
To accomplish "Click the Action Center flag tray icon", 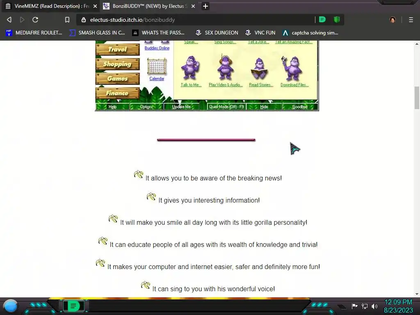I will [355, 306].
